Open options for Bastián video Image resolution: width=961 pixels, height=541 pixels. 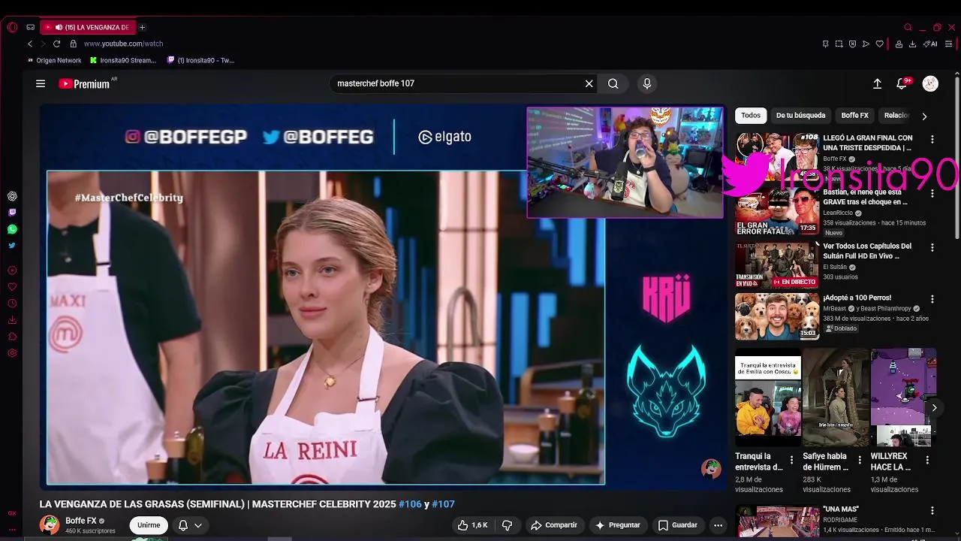tap(932, 194)
